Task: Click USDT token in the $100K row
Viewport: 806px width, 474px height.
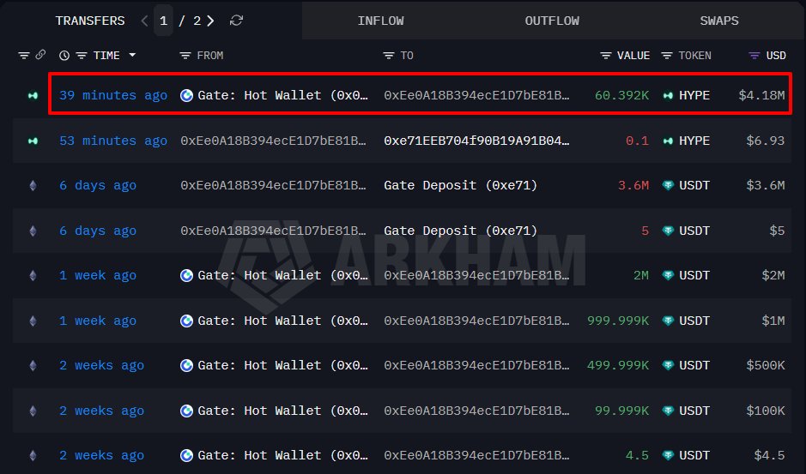Action: coord(694,411)
